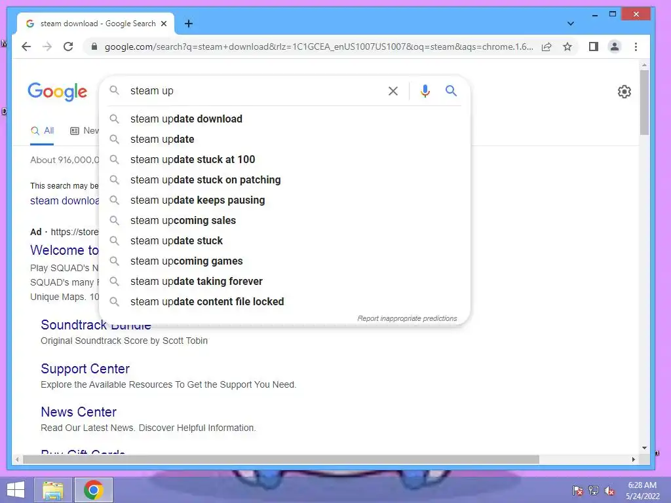
Task: Open Google settings gear icon
Action: (624, 92)
